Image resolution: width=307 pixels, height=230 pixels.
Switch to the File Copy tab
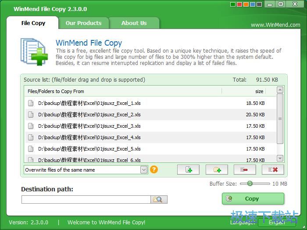pyautogui.click(x=33, y=23)
